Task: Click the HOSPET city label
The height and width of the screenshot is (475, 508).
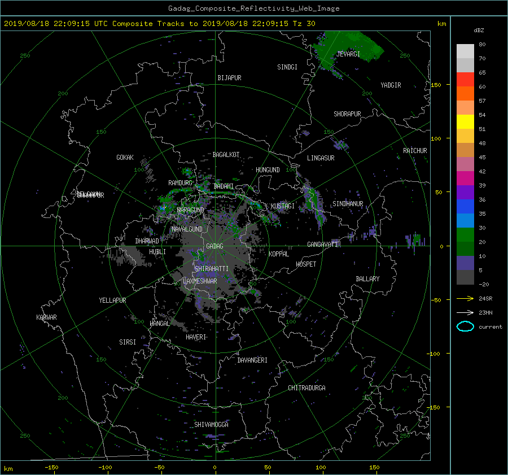Action: pyautogui.click(x=306, y=264)
